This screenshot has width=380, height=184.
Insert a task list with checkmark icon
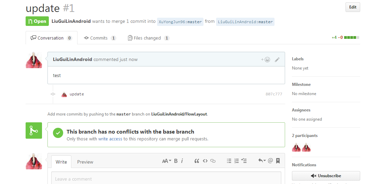(244, 161)
